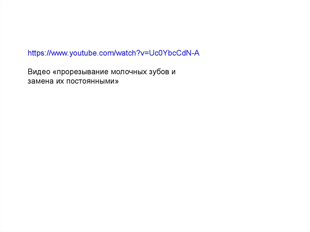Click the letter 'и' ending first caption line

[173, 72]
